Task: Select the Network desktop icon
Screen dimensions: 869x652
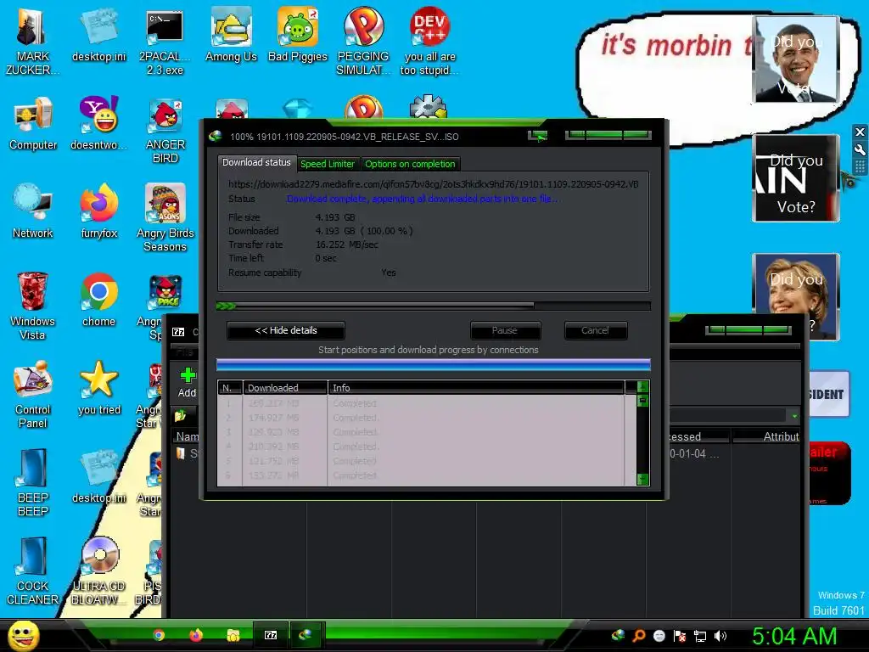Action: [x=33, y=211]
